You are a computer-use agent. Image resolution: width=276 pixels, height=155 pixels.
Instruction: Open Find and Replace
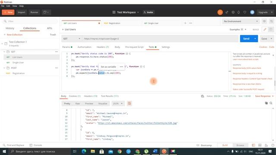13,145
